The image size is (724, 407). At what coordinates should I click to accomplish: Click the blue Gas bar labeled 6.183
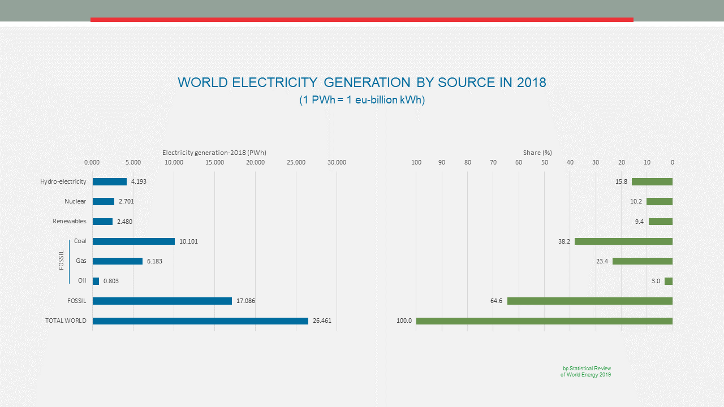coord(118,261)
